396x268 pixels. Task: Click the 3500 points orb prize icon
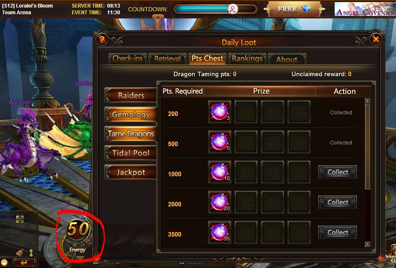(x=220, y=232)
